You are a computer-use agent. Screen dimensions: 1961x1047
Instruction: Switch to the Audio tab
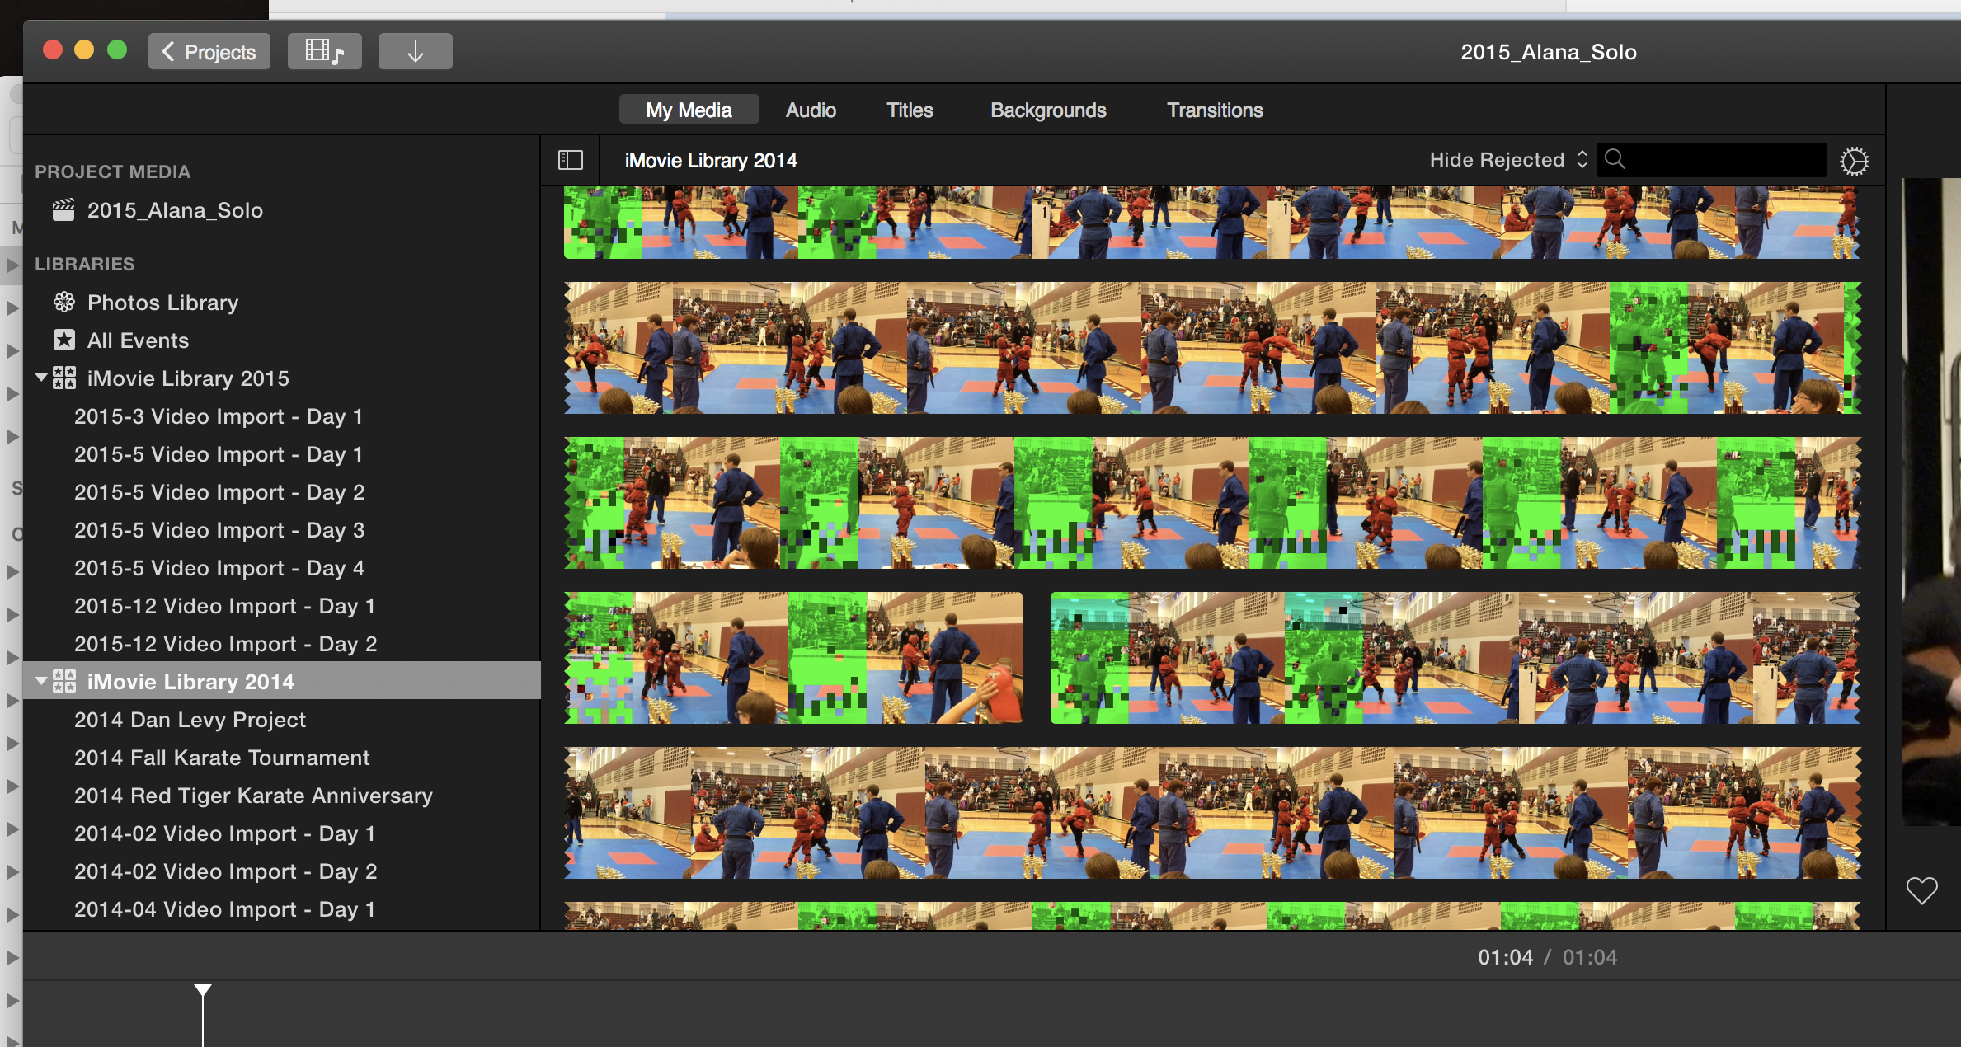810,110
